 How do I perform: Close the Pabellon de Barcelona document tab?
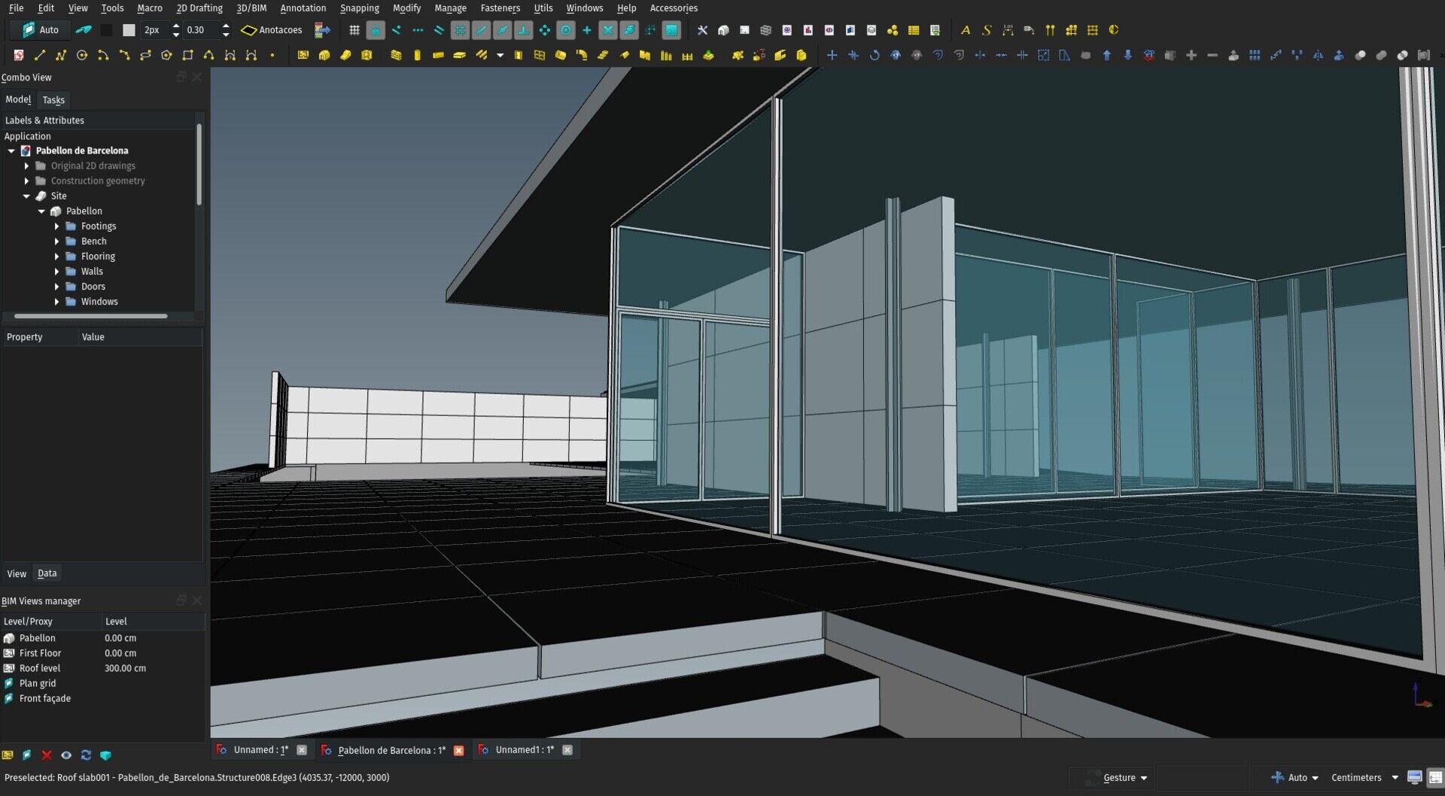[x=458, y=750]
